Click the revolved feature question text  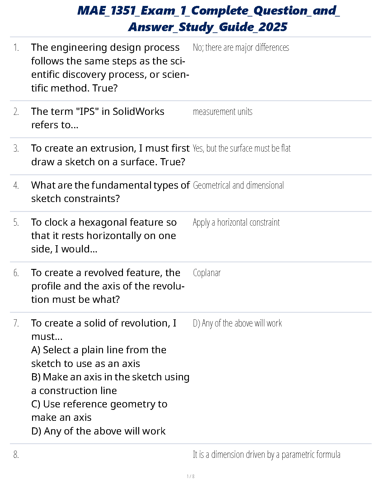(108, 286)
